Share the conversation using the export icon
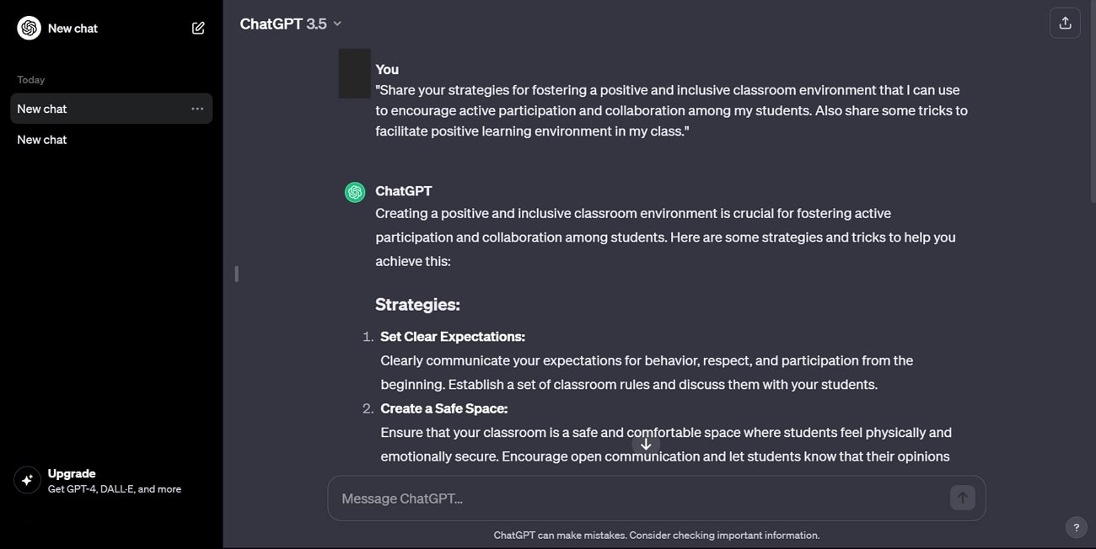This screenshot has width=1096, height=549. (x=1065, y=23)
